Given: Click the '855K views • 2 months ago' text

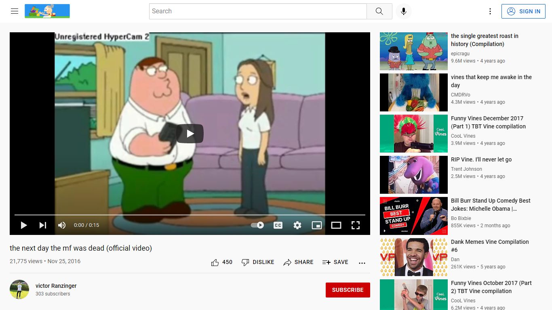Looking at the screenshot, I should tap(480, 226).
